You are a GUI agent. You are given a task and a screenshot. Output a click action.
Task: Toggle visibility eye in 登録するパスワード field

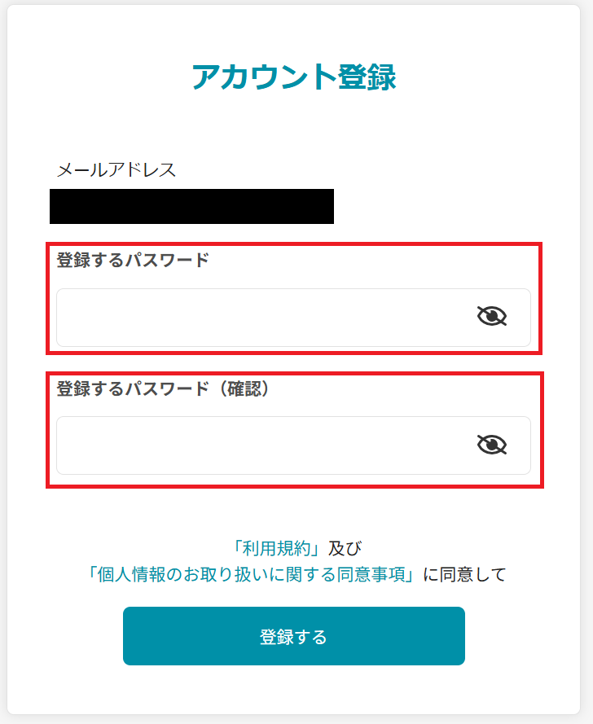[x=491, y=316]
